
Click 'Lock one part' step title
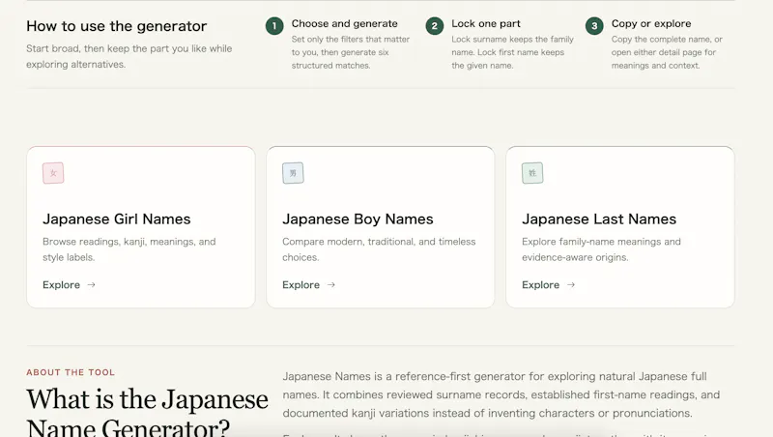(x=486, y=23)
